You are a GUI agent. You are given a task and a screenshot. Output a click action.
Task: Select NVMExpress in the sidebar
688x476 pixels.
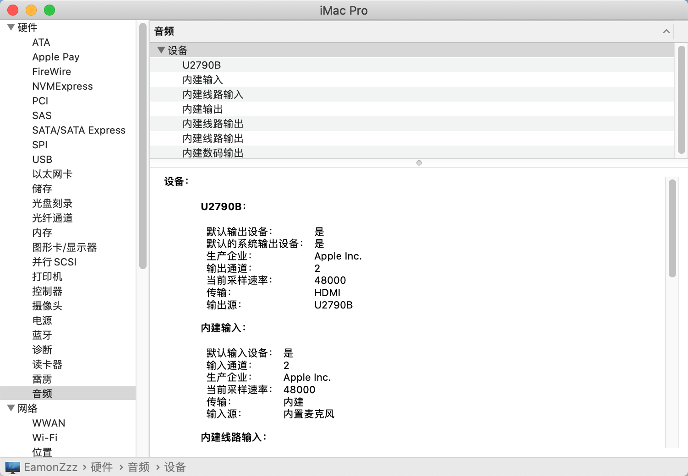tap(62, 86)
